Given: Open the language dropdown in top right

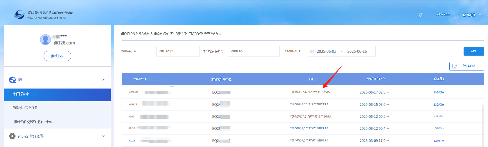Looking at the screenshot, I should (x=472, y=15).
